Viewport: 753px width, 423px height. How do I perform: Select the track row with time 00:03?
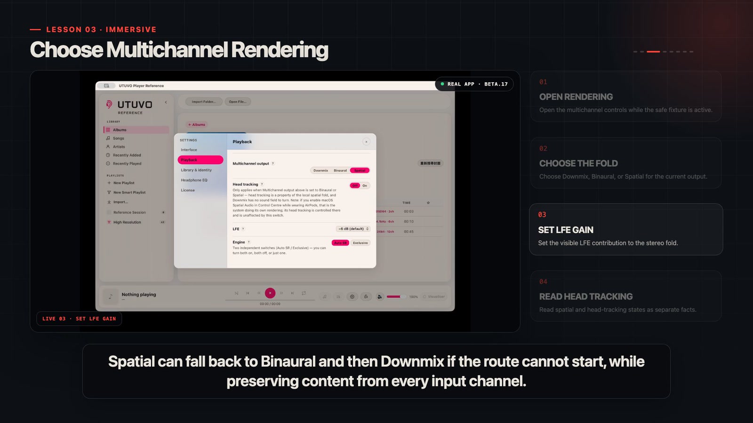click(x=409, y=211)
